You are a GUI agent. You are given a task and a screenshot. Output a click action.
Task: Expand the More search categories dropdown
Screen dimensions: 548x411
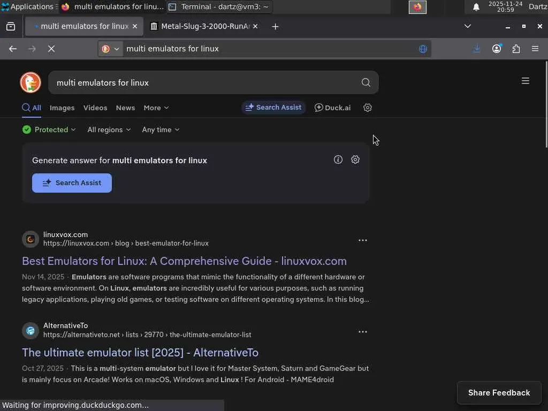[156, 108]
